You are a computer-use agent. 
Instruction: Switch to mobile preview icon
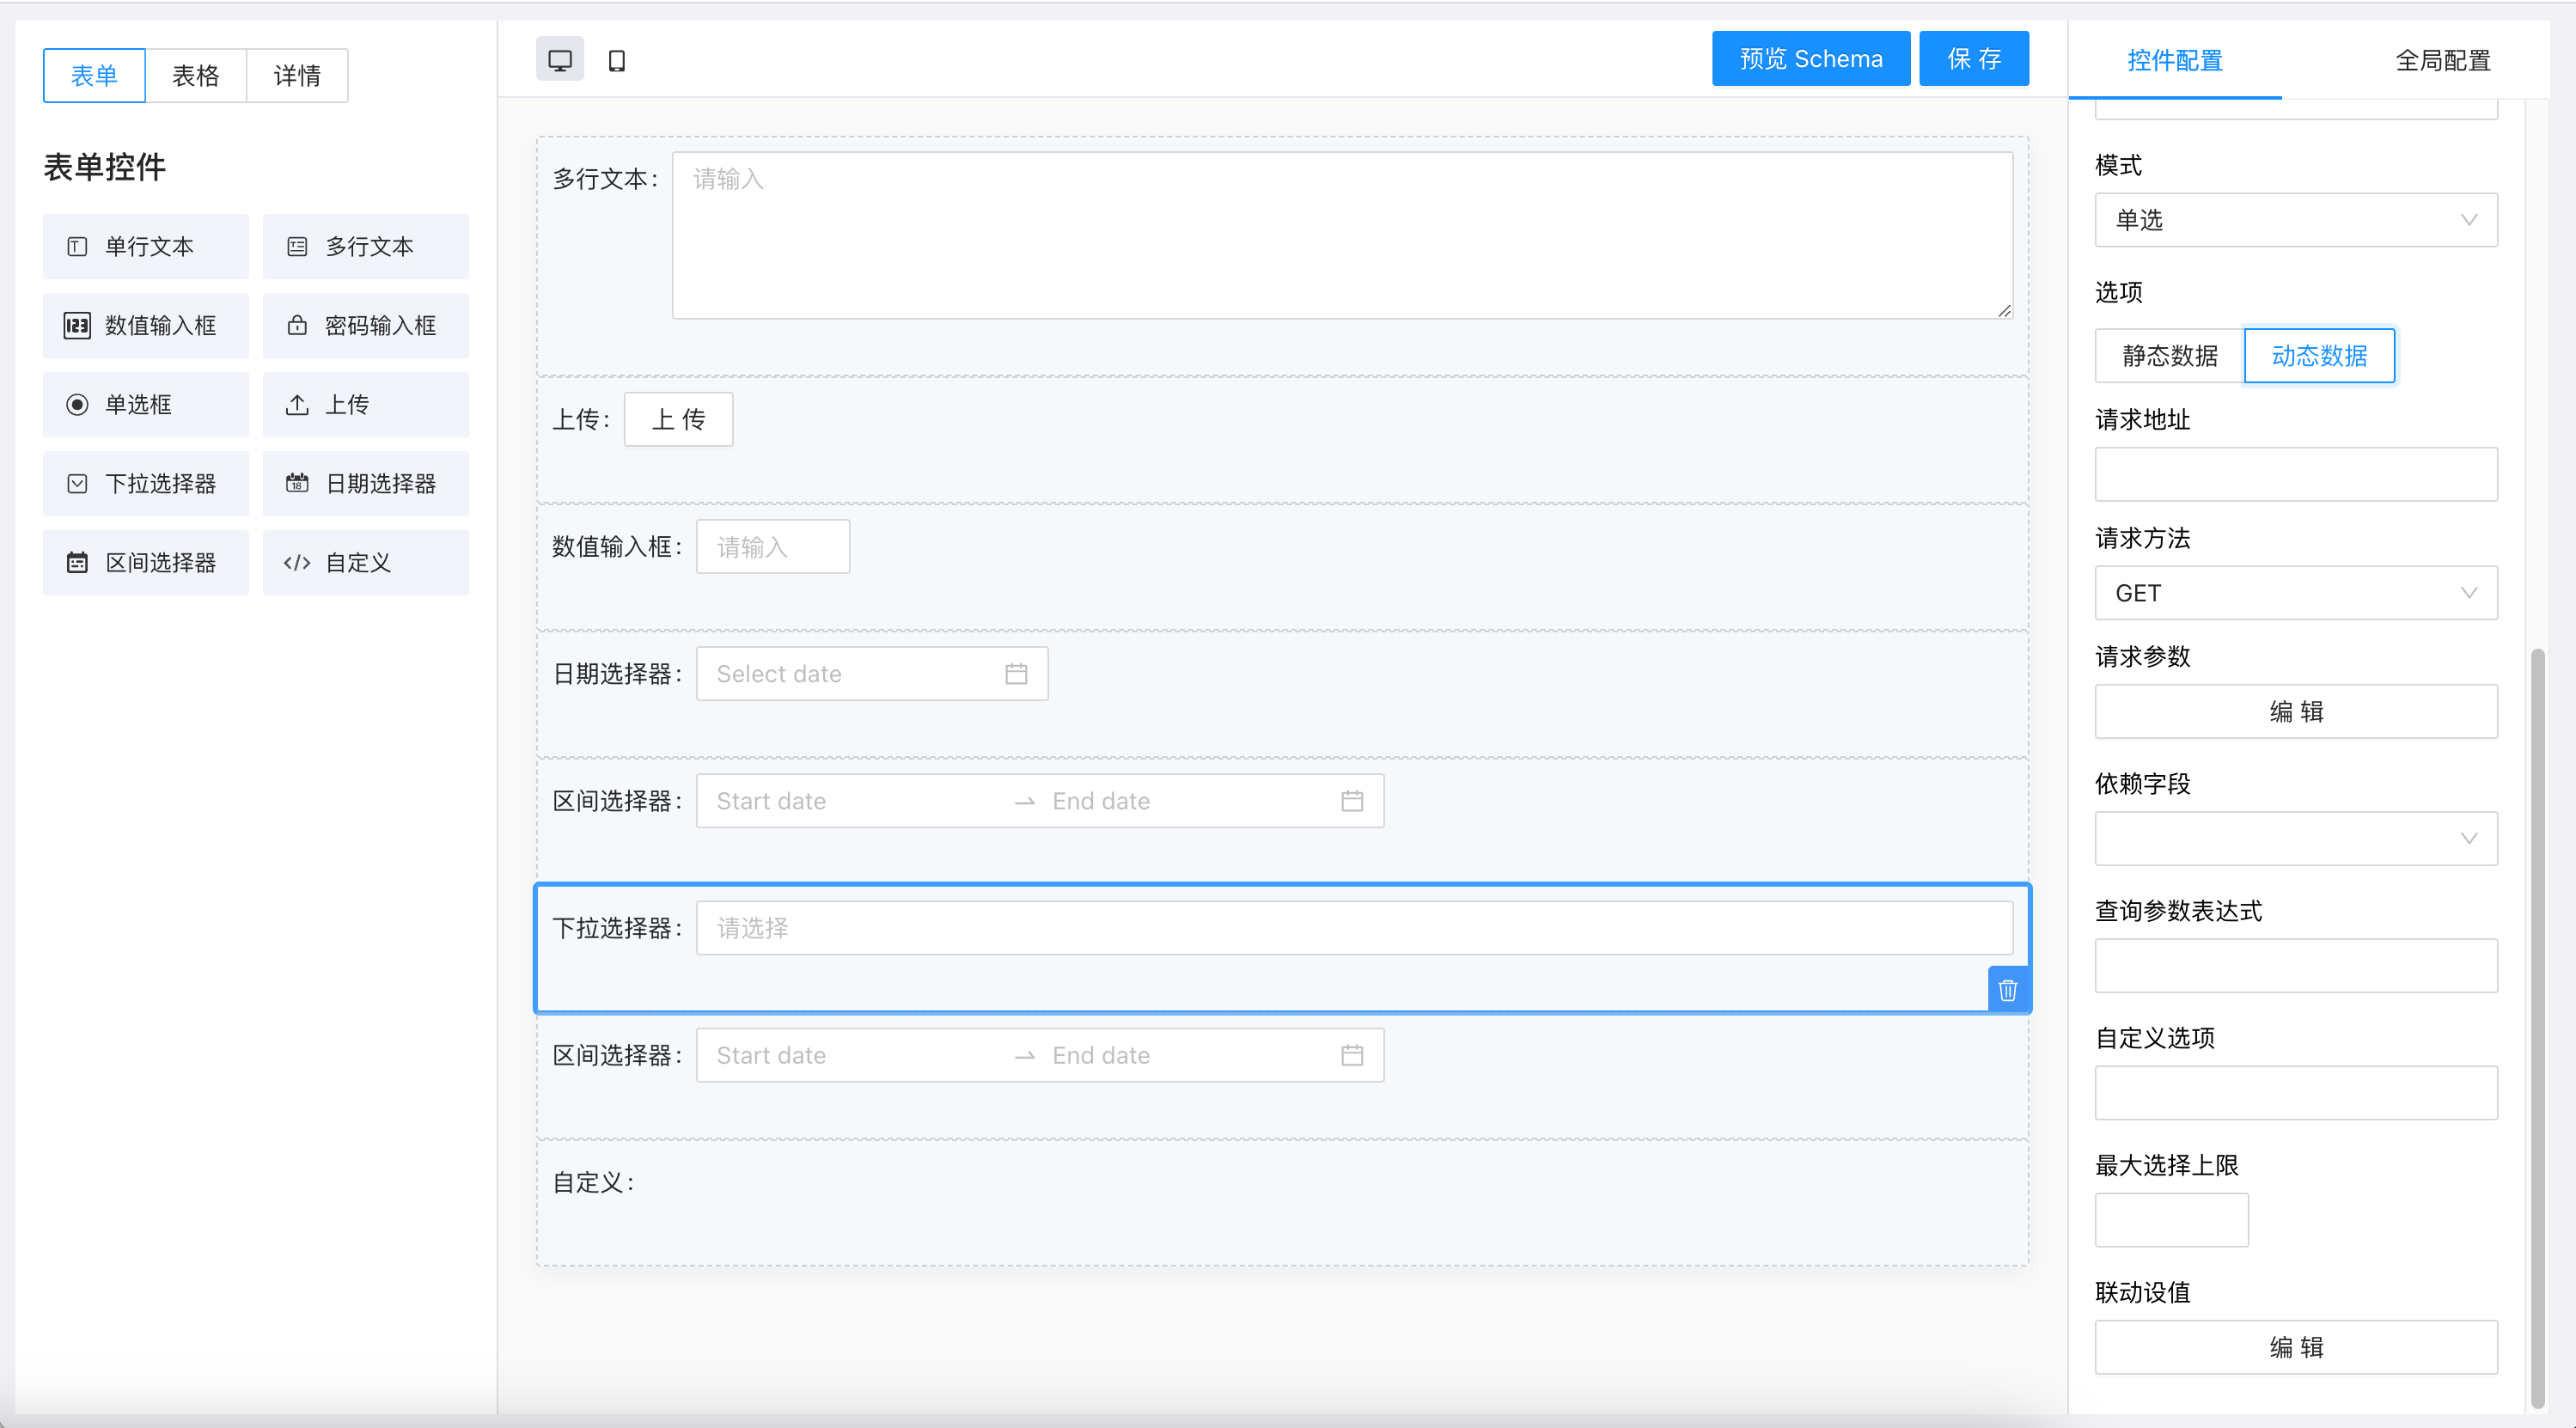(x=617, y=60)
